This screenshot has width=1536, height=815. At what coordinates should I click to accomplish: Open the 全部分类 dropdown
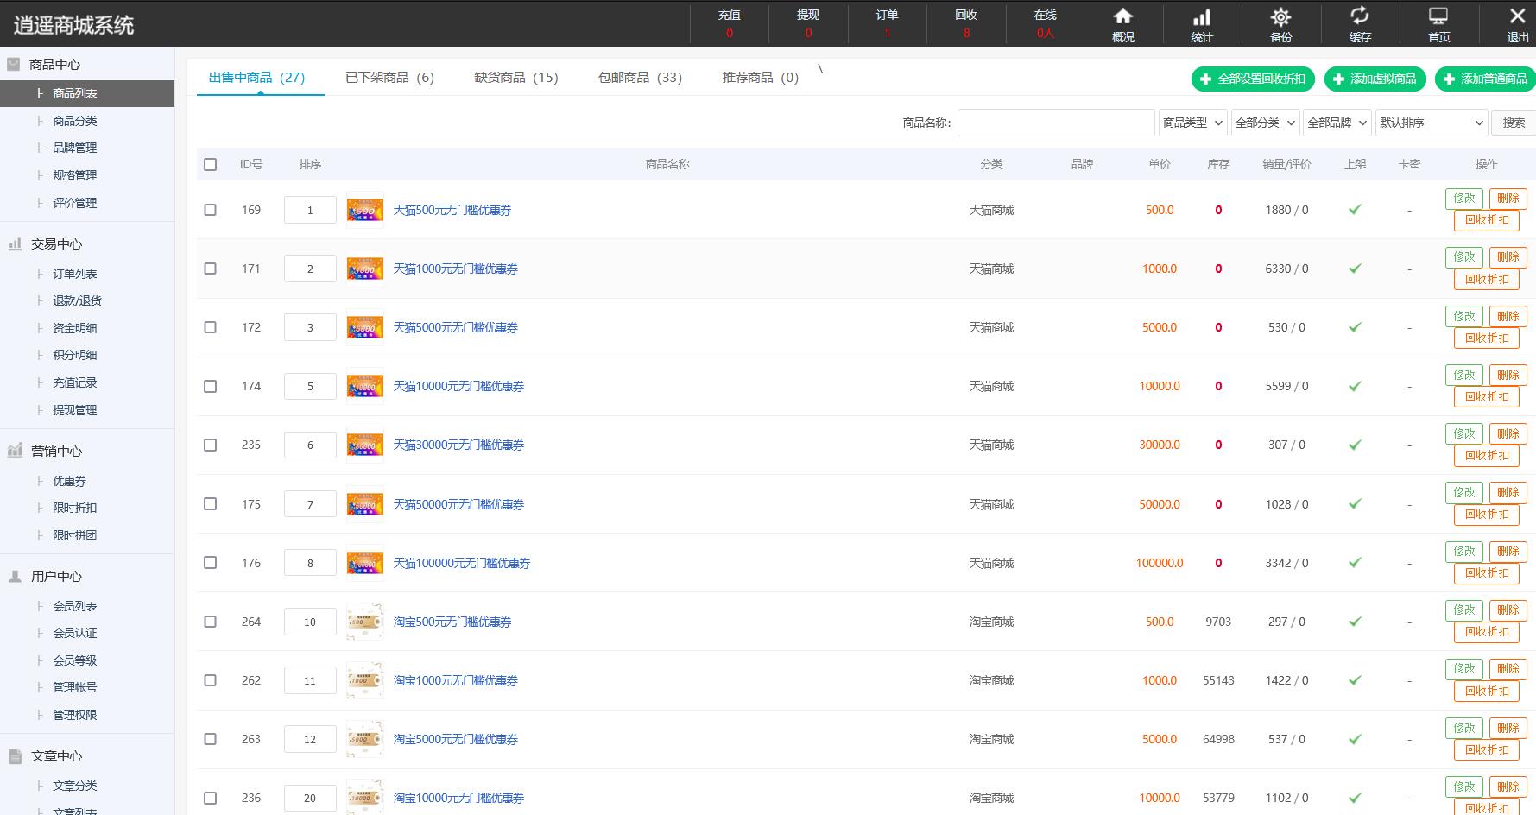pyautogui.click(x=1265, y=123)
